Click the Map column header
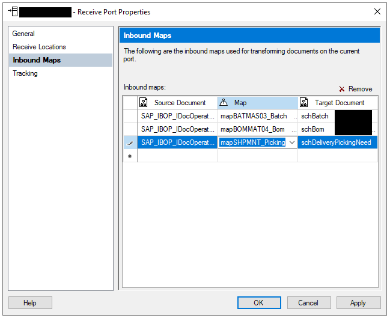390x318 pixels. [257, 103]
